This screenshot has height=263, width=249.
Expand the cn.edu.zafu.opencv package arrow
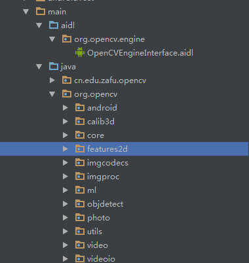coord(52,80)
